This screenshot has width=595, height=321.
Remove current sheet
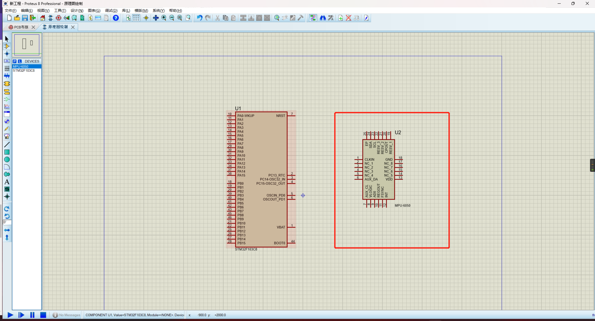[x=349, y=18]
